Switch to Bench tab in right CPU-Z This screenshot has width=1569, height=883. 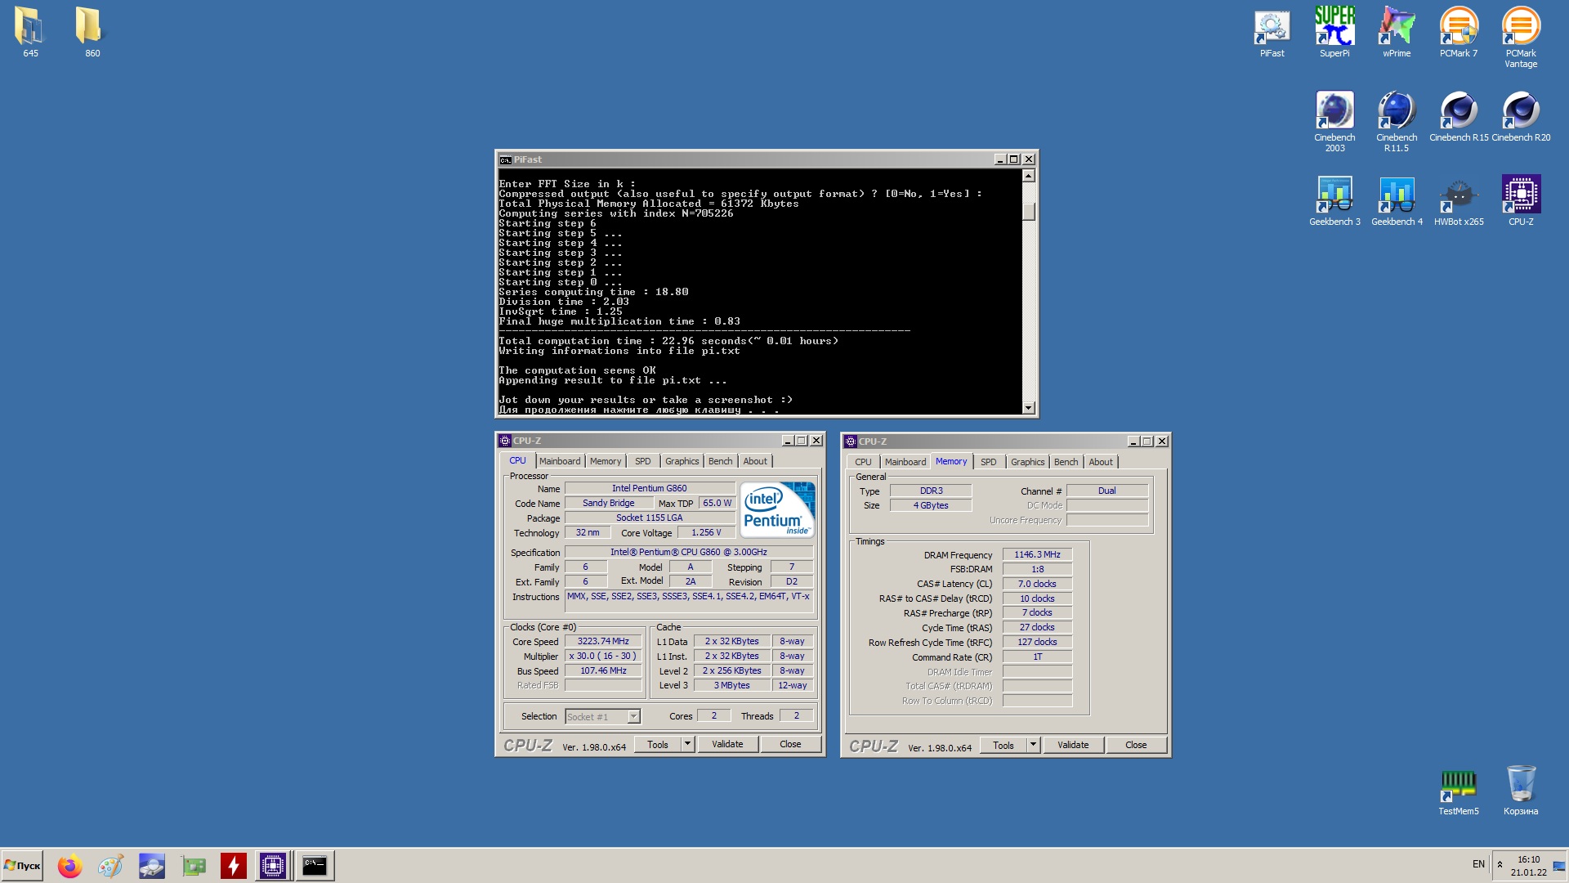pyautogui.click(x=1066, y=462)
